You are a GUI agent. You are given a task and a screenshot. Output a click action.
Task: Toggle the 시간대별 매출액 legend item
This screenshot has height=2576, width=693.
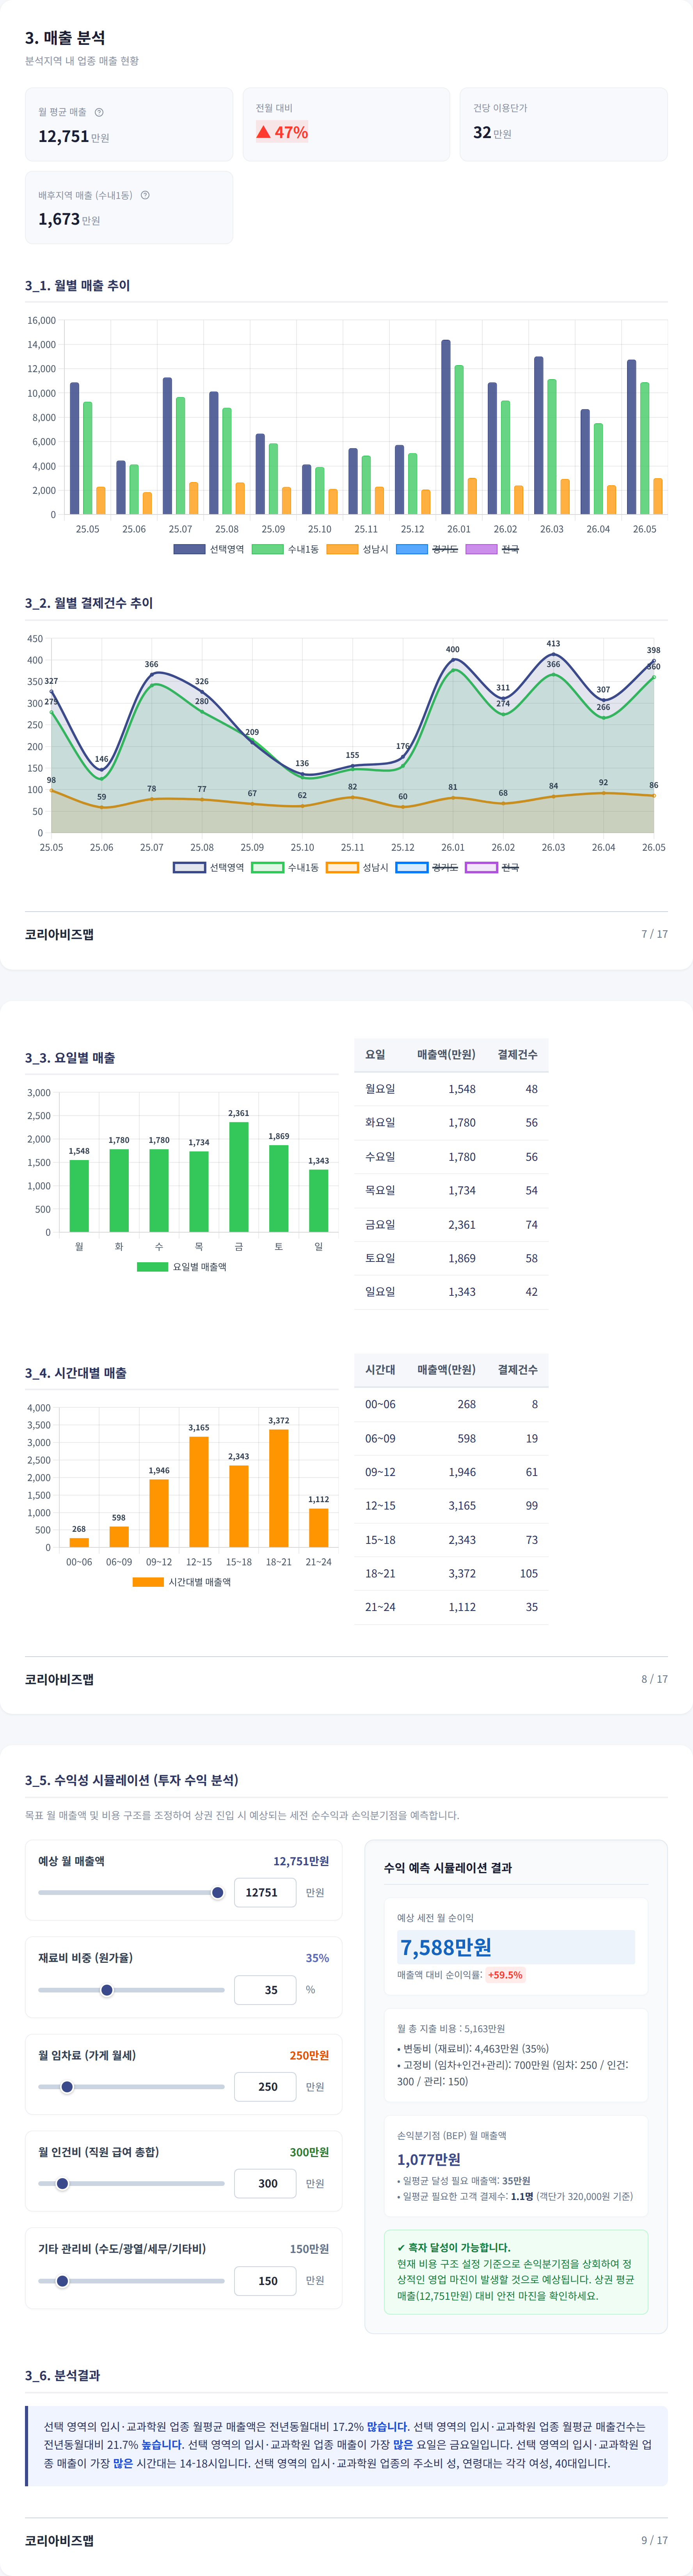(182, 1582)
